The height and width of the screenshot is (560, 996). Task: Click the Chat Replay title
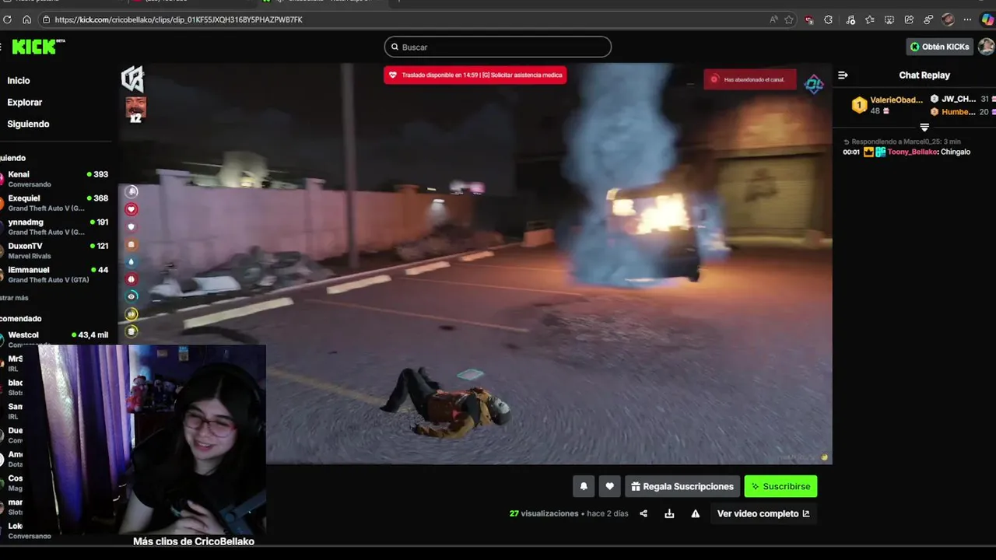[924, 75]
